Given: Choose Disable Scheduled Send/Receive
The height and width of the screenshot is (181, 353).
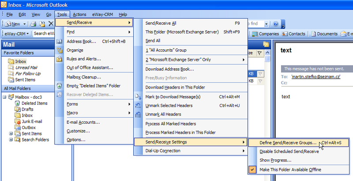Looking at the screenshot, I should (299, 151).
